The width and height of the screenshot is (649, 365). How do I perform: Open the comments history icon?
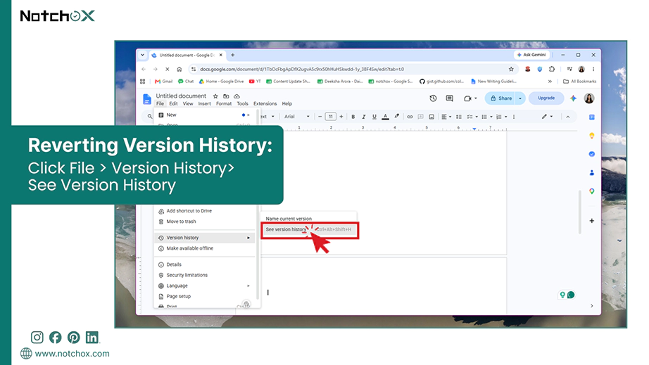point(450,98)
